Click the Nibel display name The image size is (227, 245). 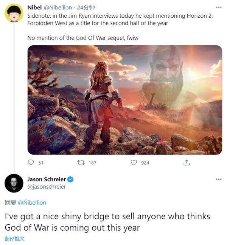click(35, 8)
